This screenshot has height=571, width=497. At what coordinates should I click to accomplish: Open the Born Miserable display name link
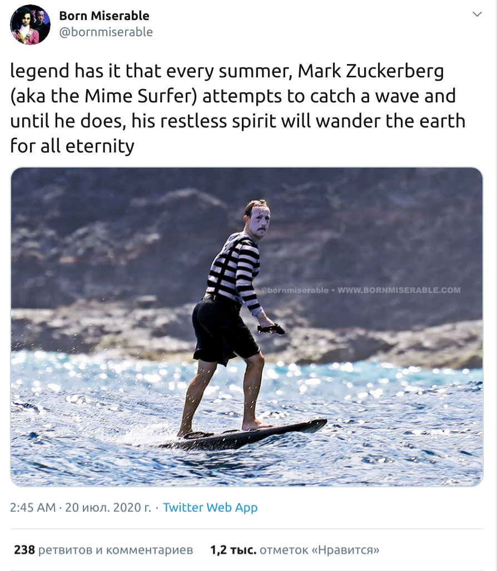pos(104,16)
